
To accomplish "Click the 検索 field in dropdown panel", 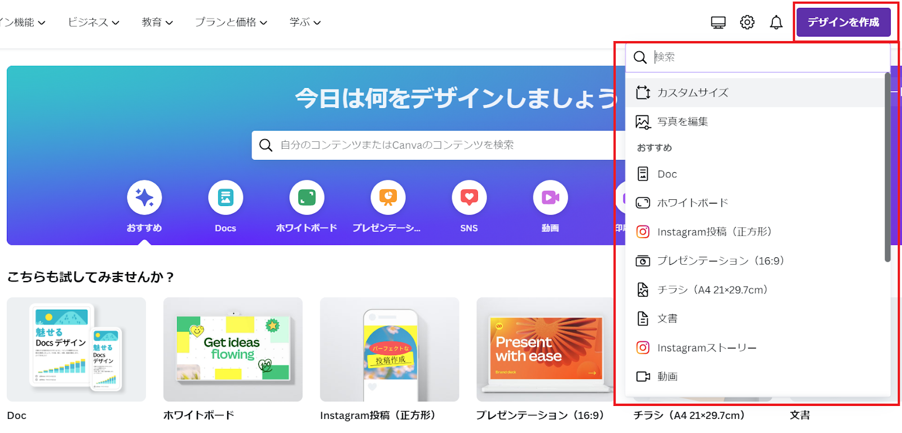I will (x=767, y=57).
